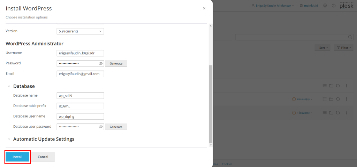Open the Filter dropdown
Screen dimensions: 357x167
[x=343, y=48]
